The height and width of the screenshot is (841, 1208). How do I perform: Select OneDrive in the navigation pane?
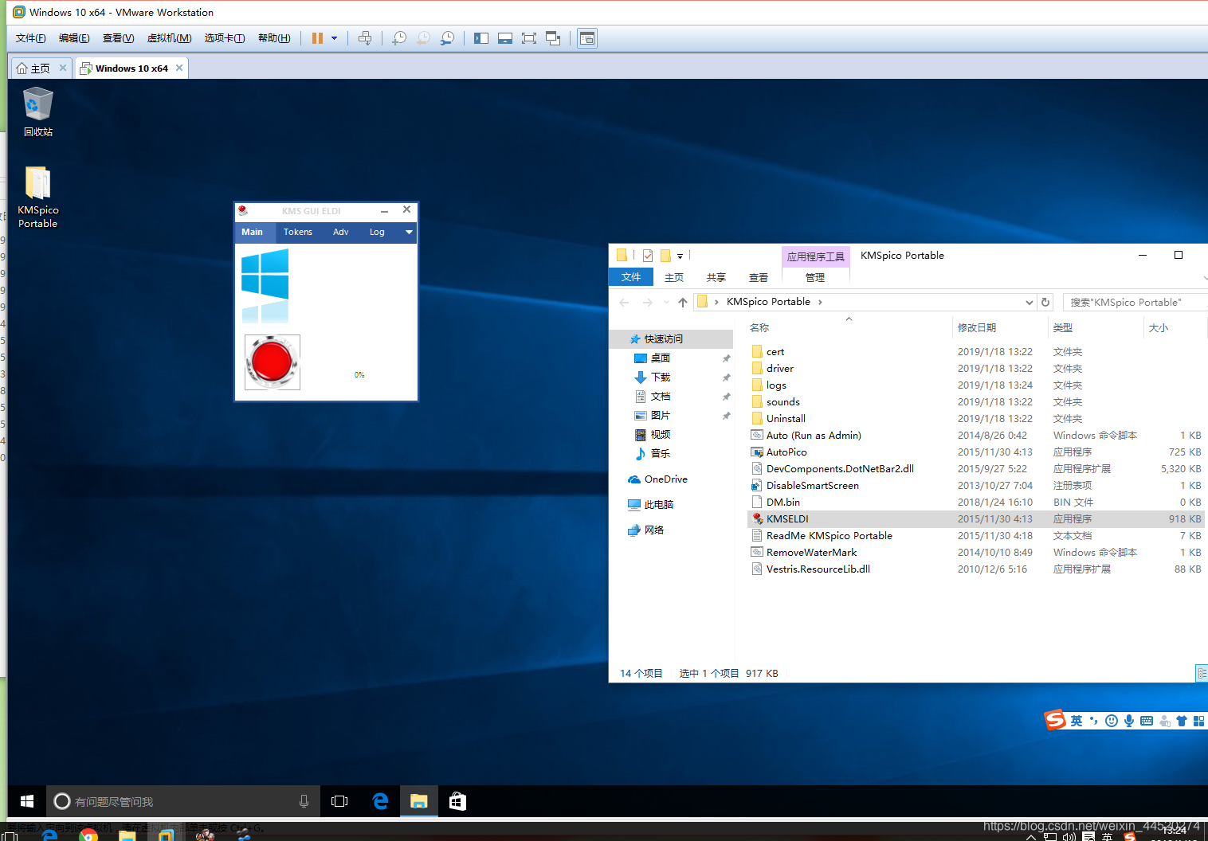coord(657,479)
